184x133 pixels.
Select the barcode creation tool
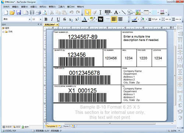(107, 12)
